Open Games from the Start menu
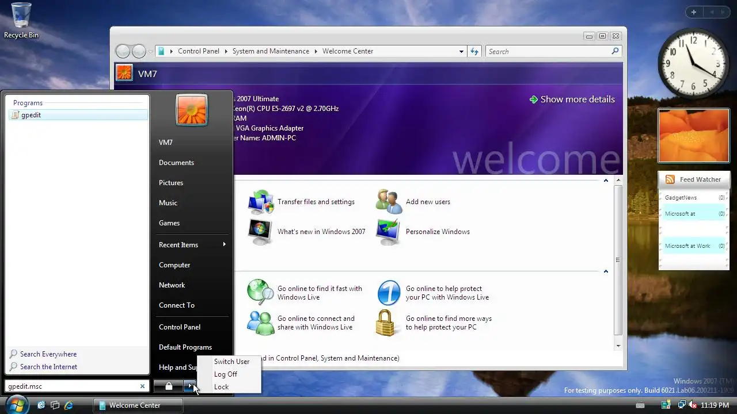 tap(169, 223)
